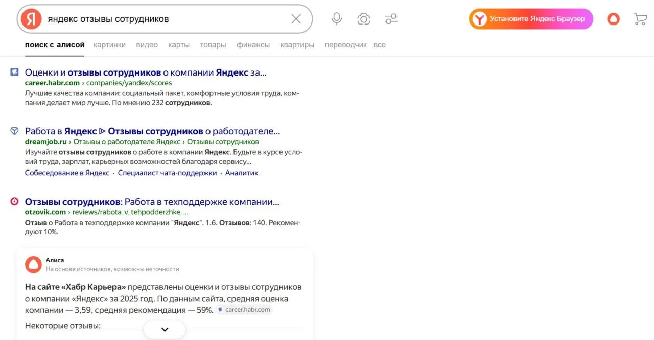Switch to the картинки tab
Screen dimensions: 654x340
[x=109, y=45]
